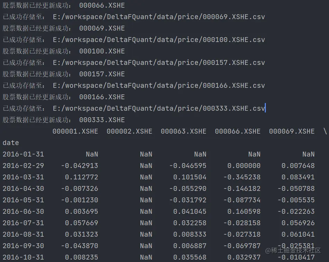Click value -0.005535
329x262 pixels.
[296, 200]
